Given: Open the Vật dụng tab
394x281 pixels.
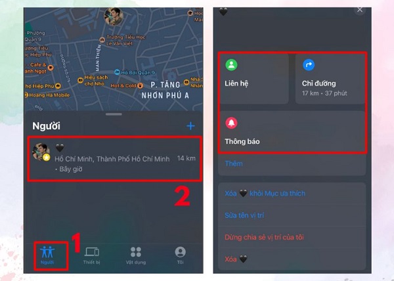Looking at the screenshot, I should [136, 255].
